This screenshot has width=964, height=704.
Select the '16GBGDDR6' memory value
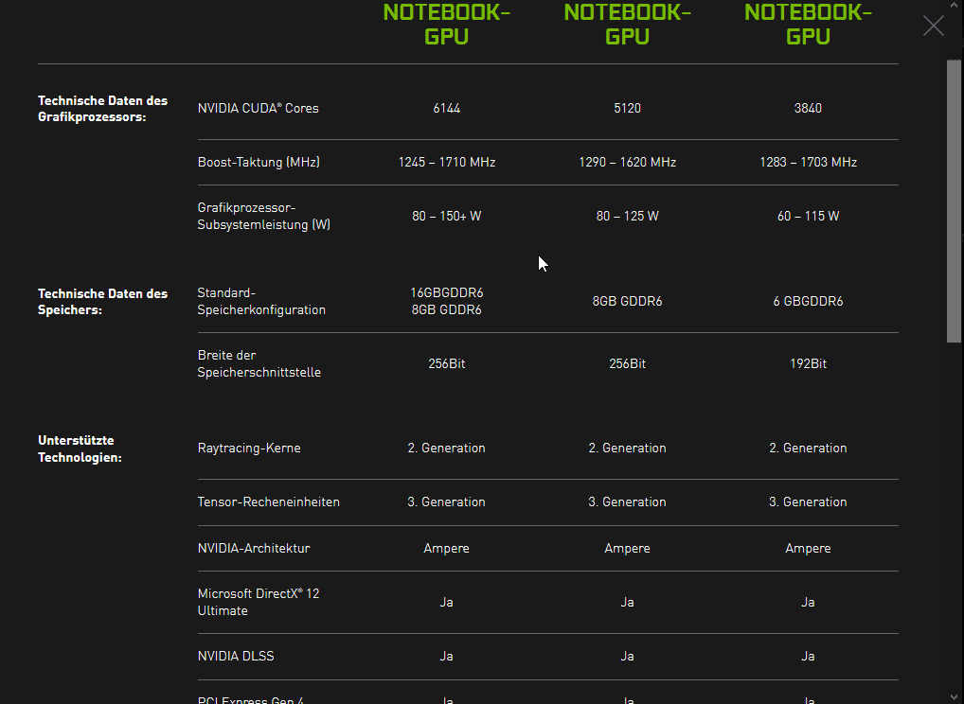pos(446,292)
